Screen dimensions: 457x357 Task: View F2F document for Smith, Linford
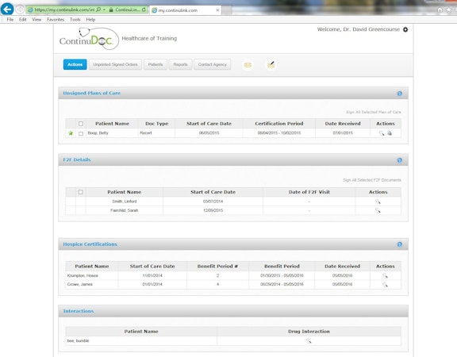[x=378, y=202]
